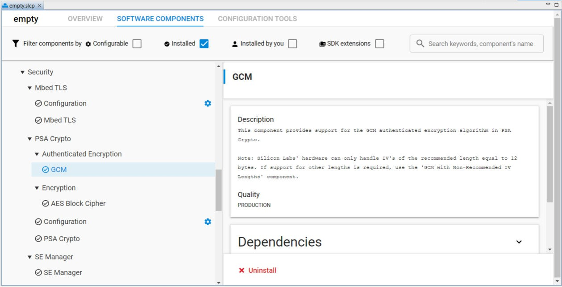Open the CONFIGURATION TOOLS tab

258,19
